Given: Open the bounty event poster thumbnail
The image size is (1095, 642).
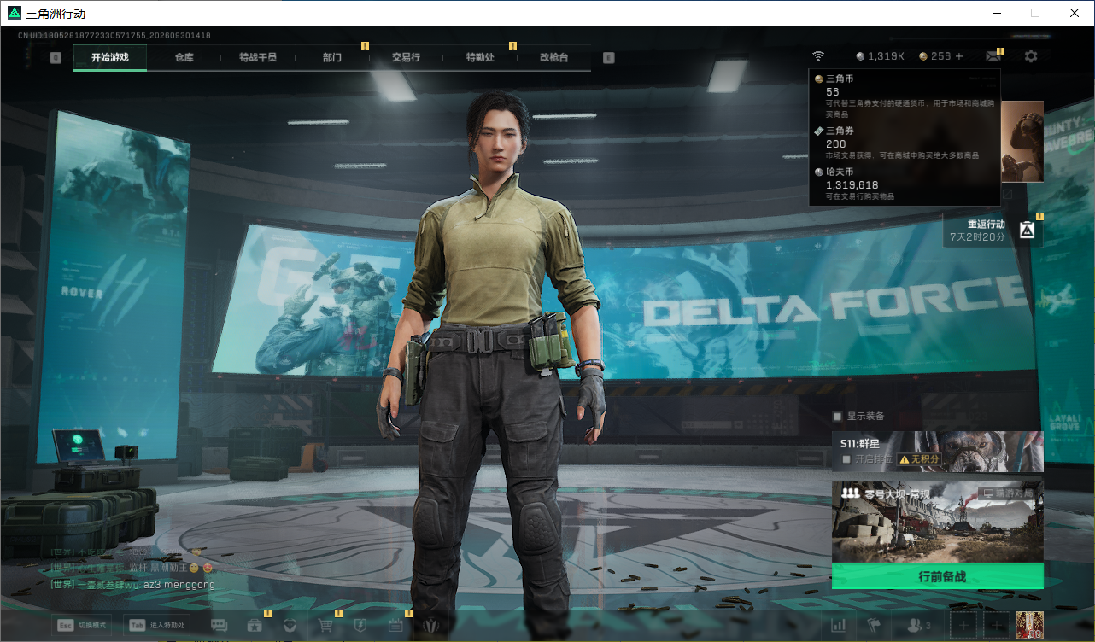Looking at the screenshot, I should [x=1022, y=141].
